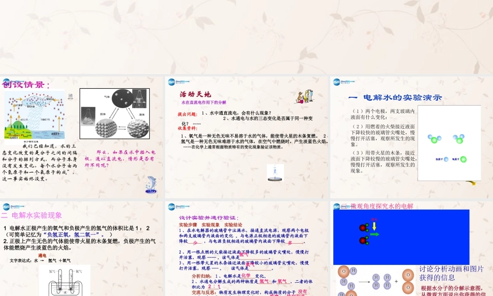Select the 活动天地 heading
The height and width of the screenshot is (296, 493).
195,94
